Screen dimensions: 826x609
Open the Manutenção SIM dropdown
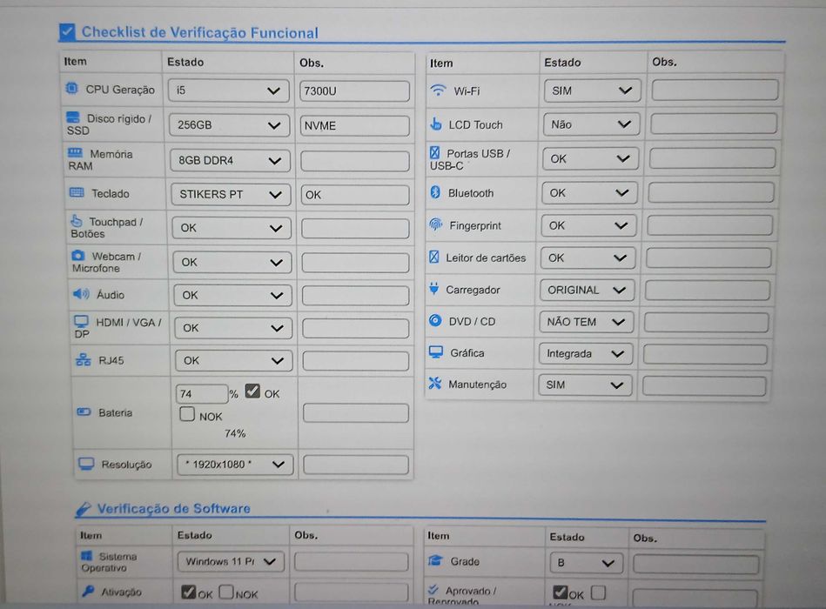[x=584, y=385]
